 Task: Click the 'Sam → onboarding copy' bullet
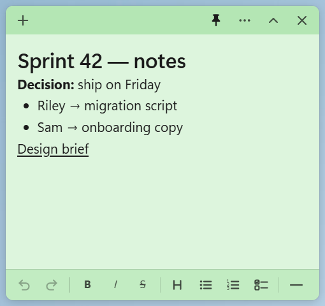pos(110,127)
